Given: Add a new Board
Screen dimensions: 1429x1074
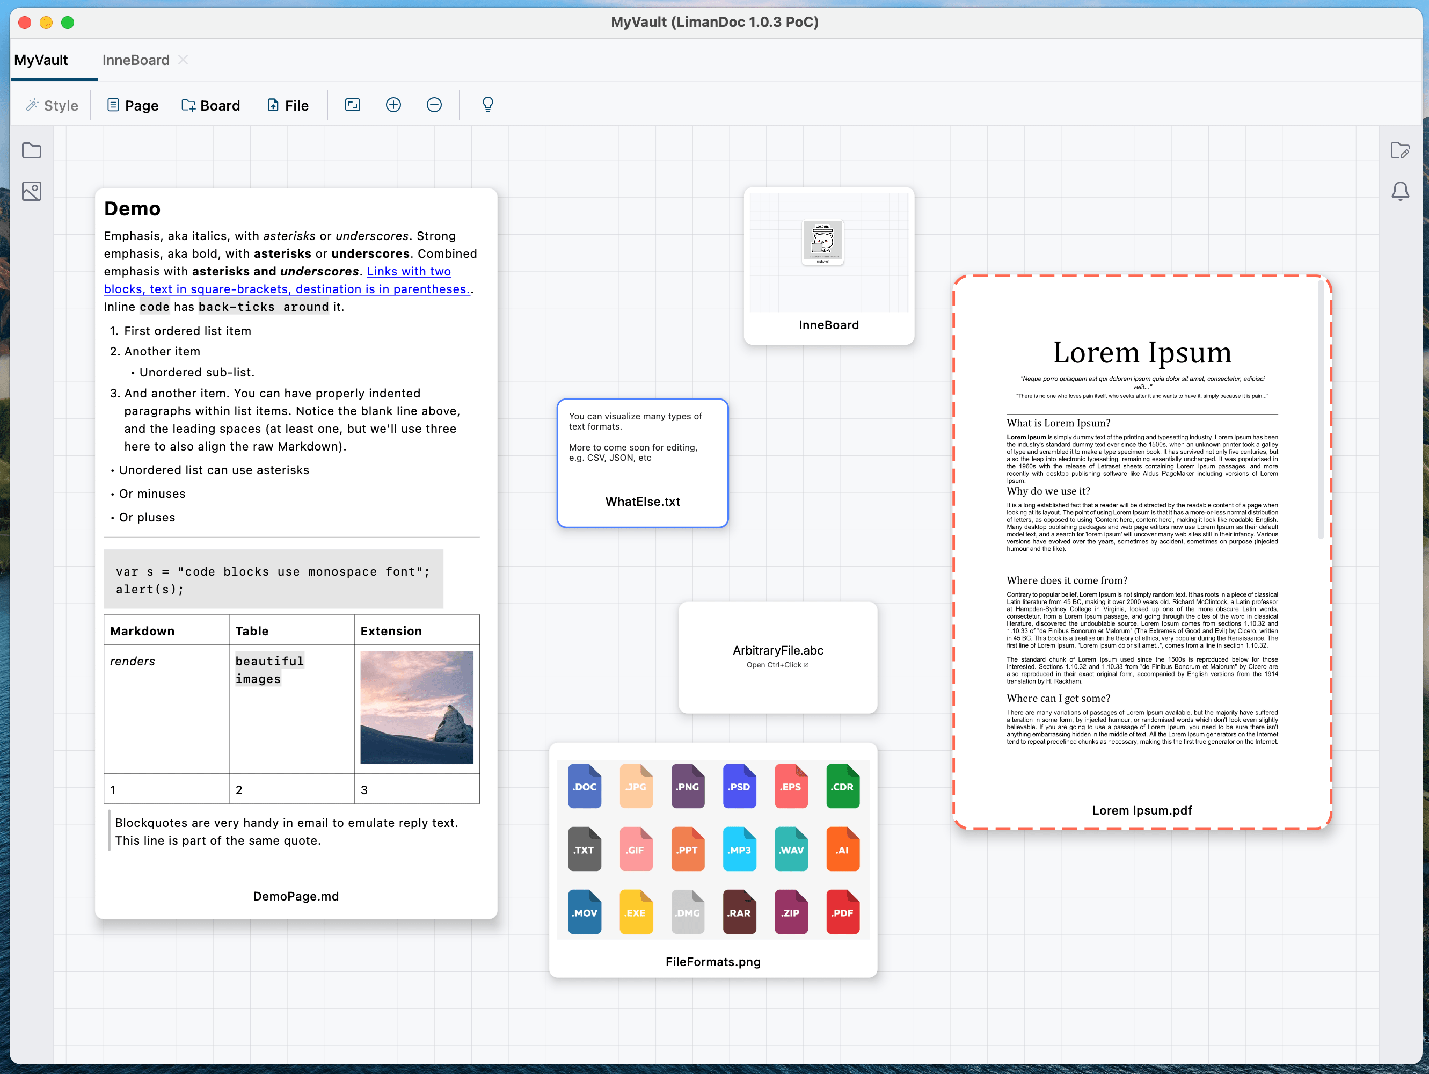Looking at the screenshot, I should point(210,105).
